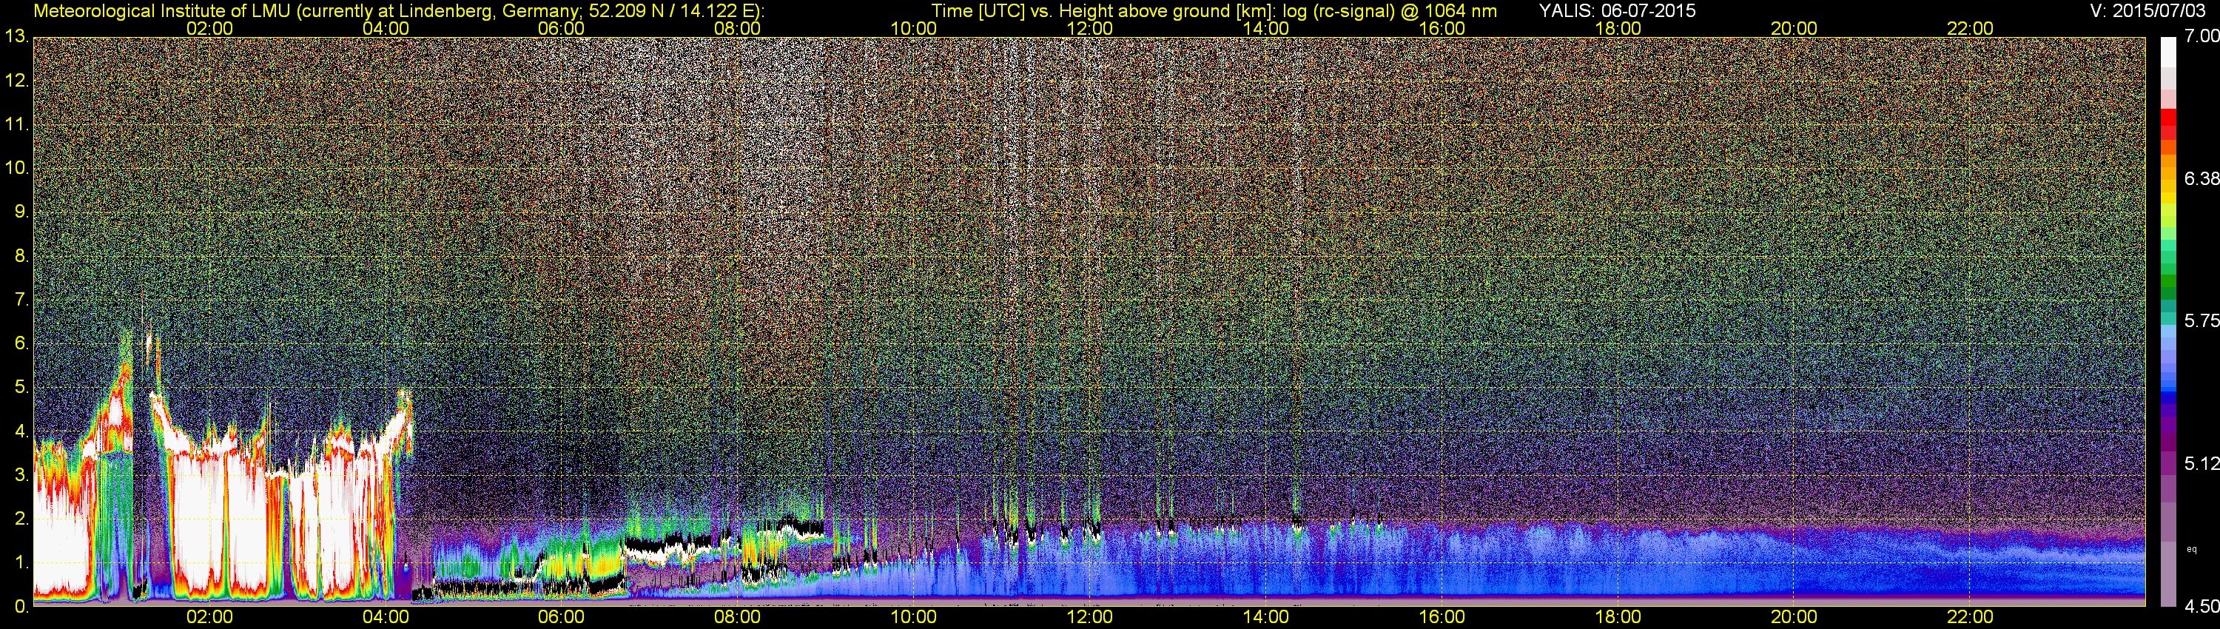Viewport: 2220px width, 629px height.
Task: Pick the 18:00 tick label on the bottom axis
Action: click(x=1618, y=617)
